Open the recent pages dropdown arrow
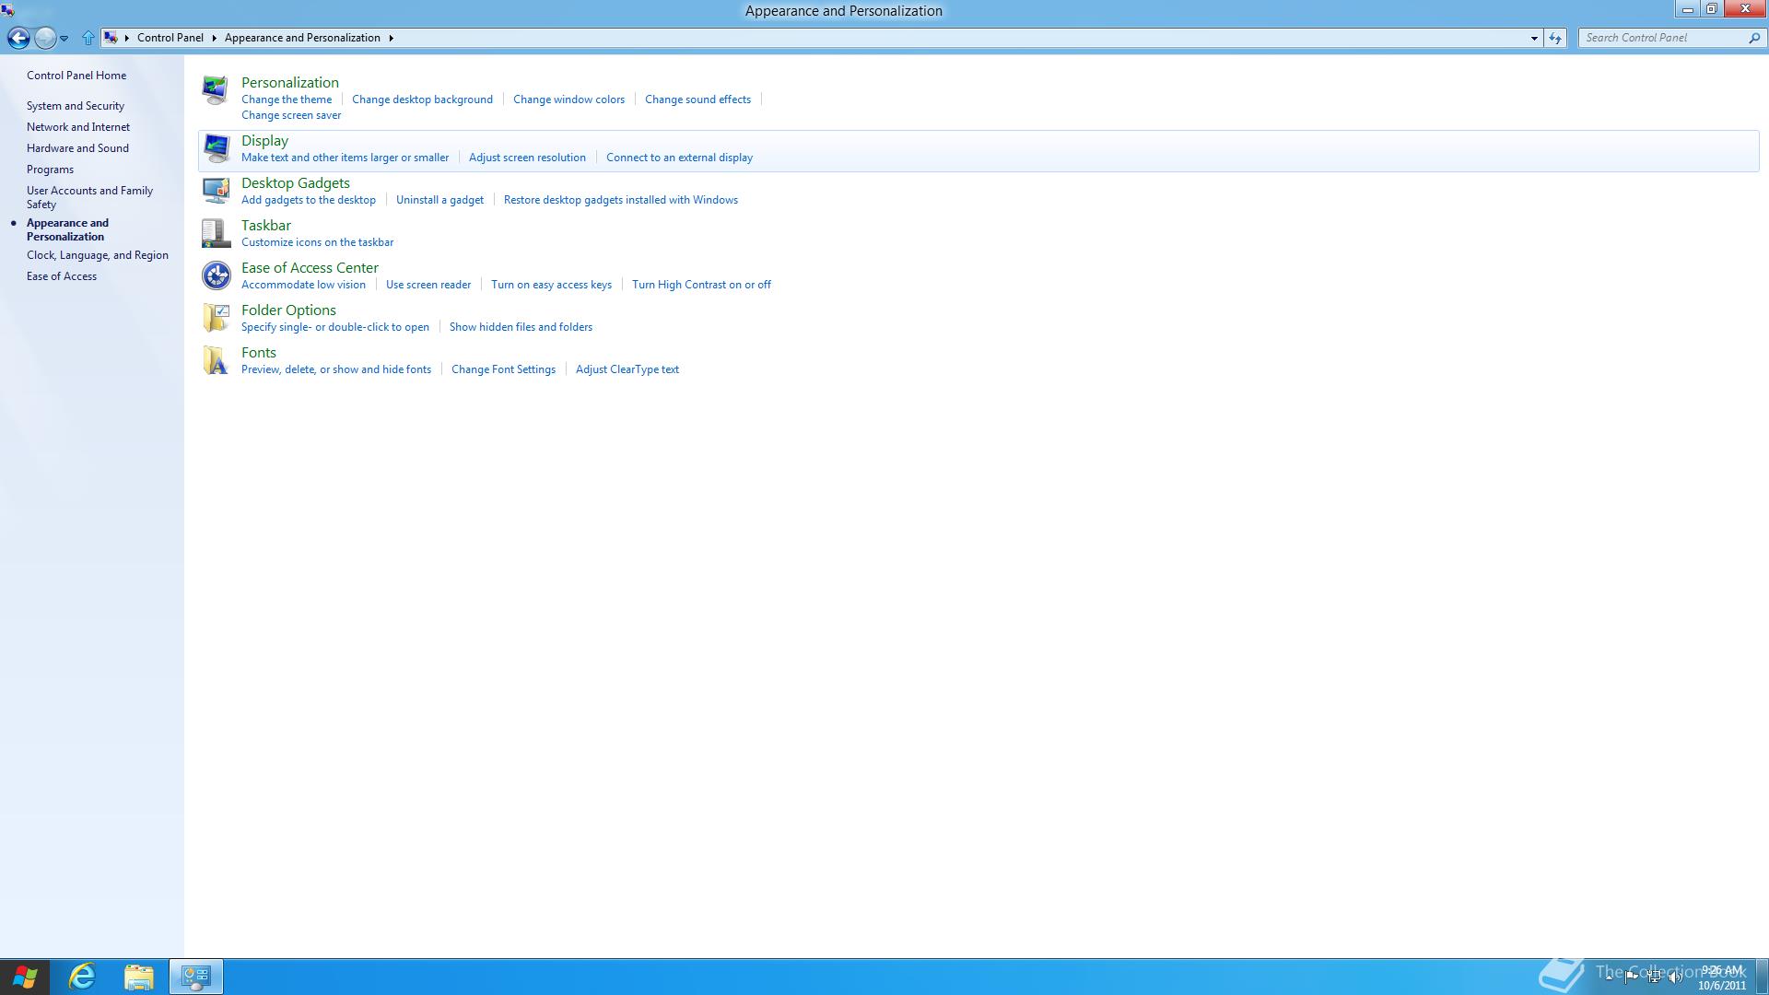 (64, 39)
